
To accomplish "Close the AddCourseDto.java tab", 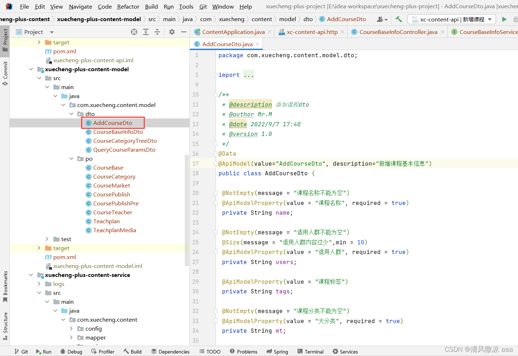I will pos(257,44).
